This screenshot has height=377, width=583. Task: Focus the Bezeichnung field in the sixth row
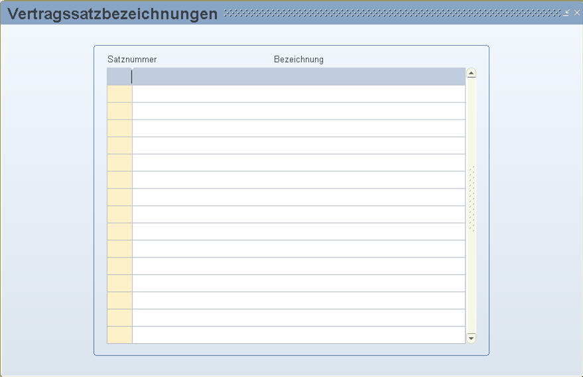[x=298, y=163]
